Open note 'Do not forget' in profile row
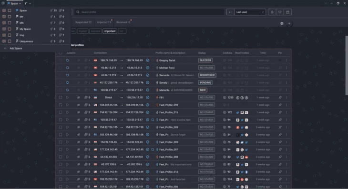 (178, 135)
